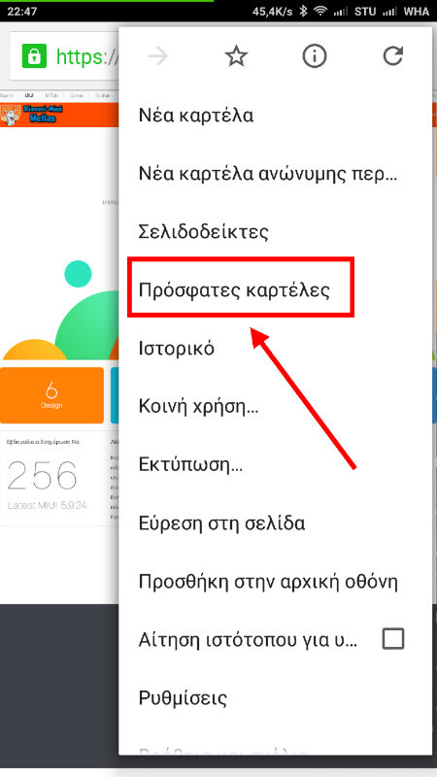Screen dimensions: 437x777
Task: Tap the forward arrow icon
Action: (158, 56)
